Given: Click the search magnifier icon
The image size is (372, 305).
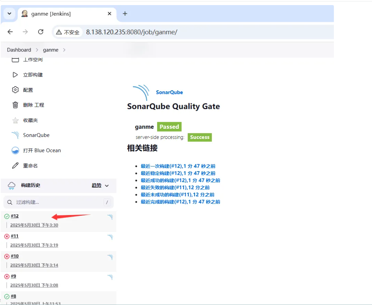Looking at the screenshot, I should [x=10, y=202].
